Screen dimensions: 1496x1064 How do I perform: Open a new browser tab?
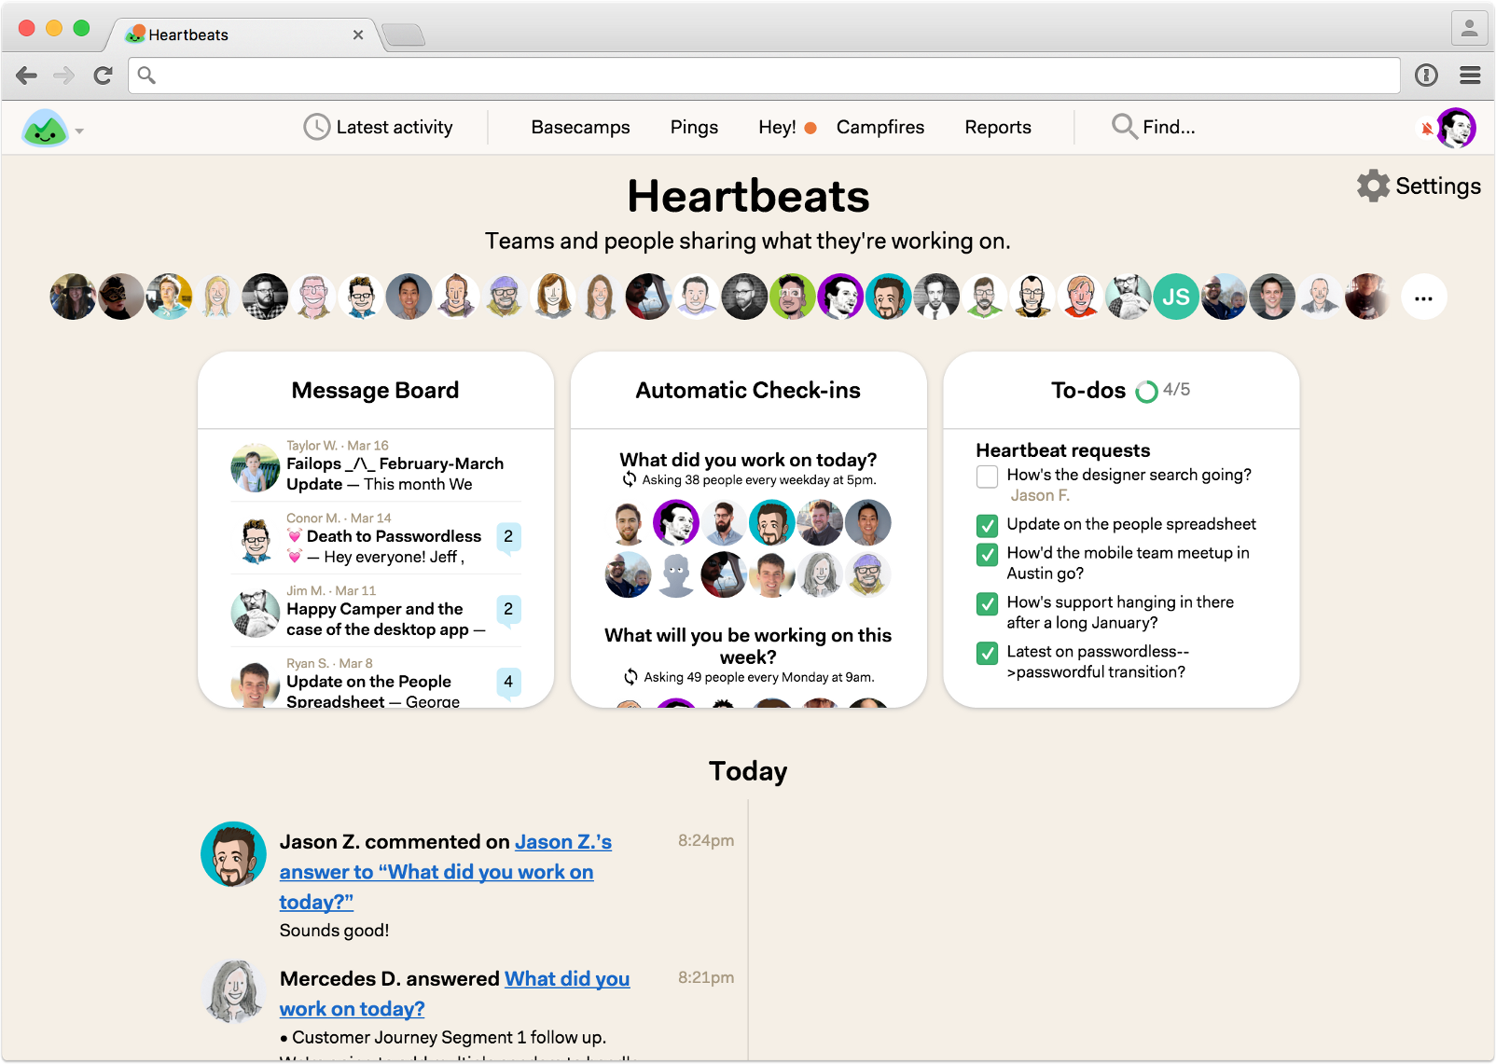[x=404, y=35]
